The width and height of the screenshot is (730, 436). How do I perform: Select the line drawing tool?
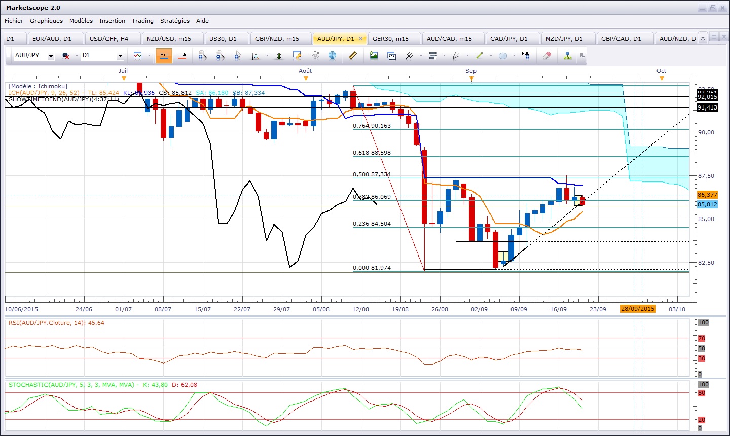479,56
